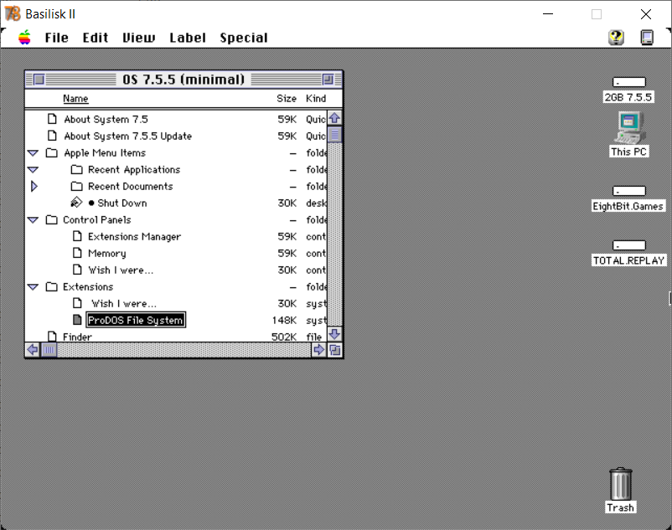Click the OS 7.5.5 window zoom box
The width and height of the screenshot is (672, 530).
click(x=328, y=80)
